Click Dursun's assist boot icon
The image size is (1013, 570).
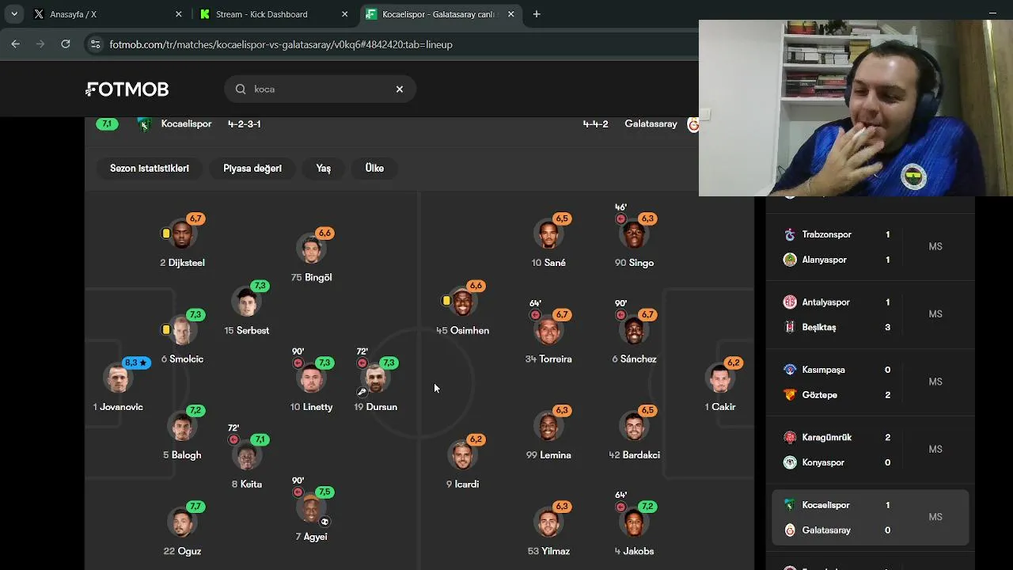pos(362,392)
